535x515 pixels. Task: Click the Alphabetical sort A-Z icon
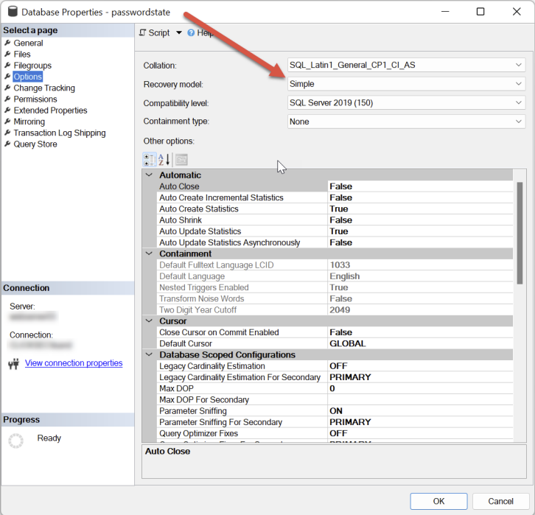[164, 160]
